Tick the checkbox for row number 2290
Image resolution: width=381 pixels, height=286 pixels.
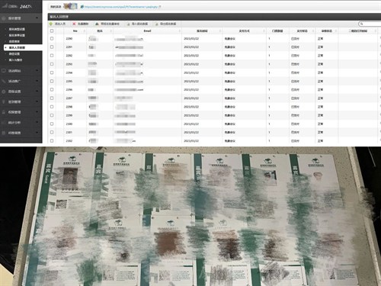[x=52, y=39]
